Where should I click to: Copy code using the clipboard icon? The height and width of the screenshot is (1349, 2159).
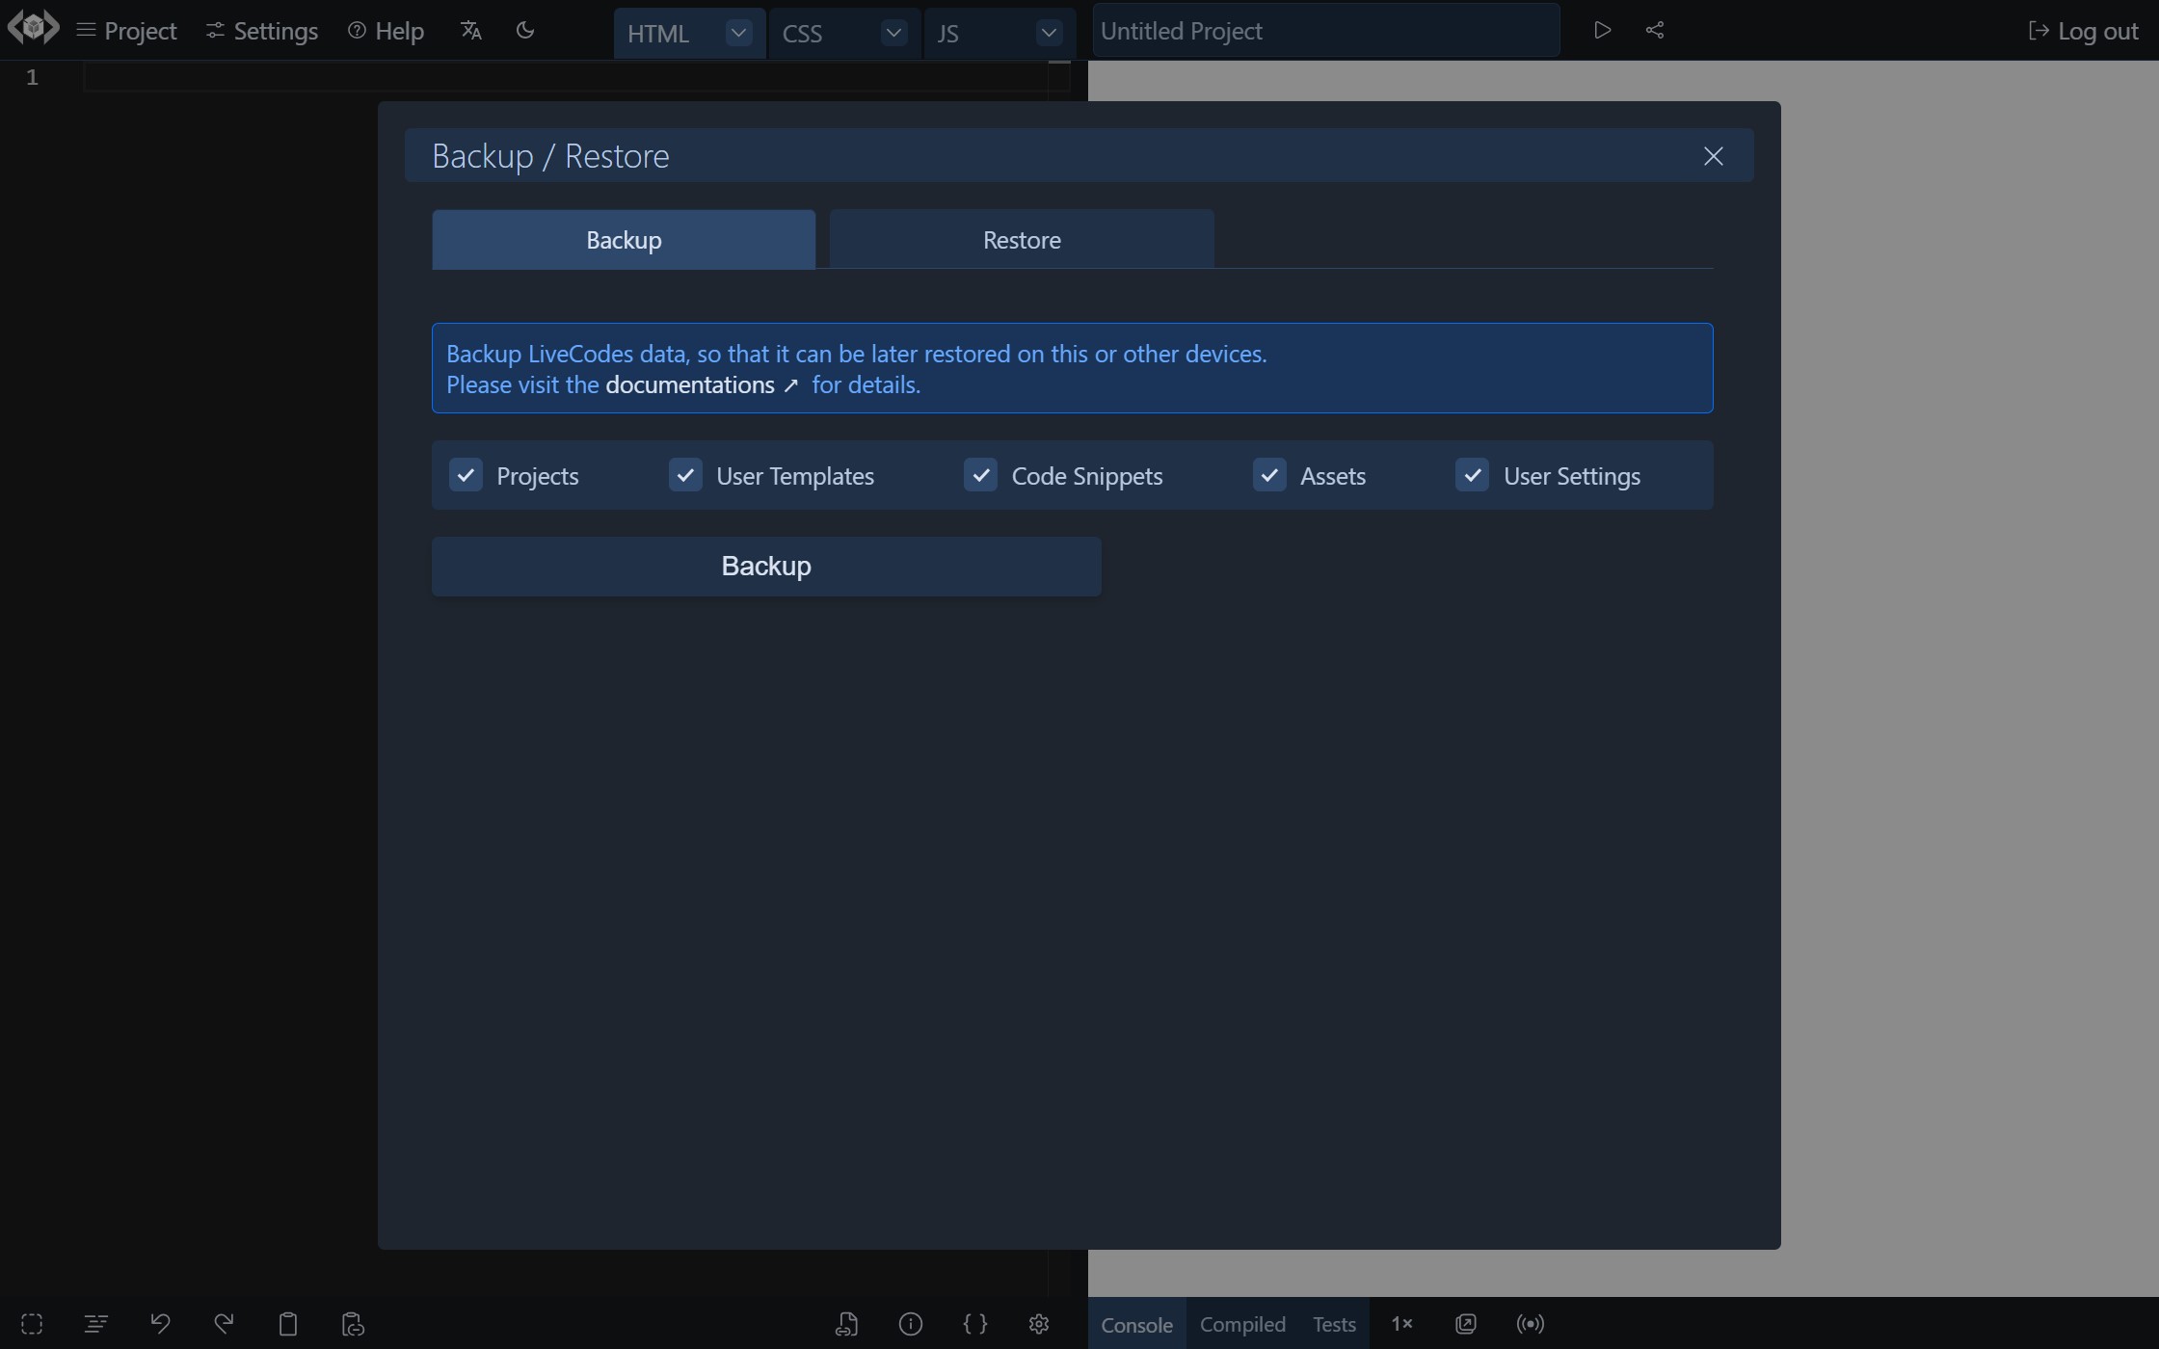tap(288, 1323)
